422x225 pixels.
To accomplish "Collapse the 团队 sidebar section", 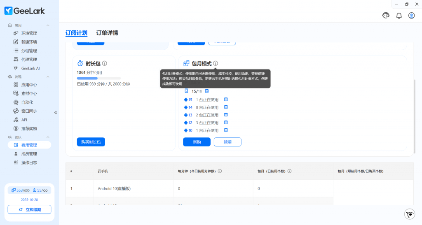I will pyautogui.click(x=48, y=137).
